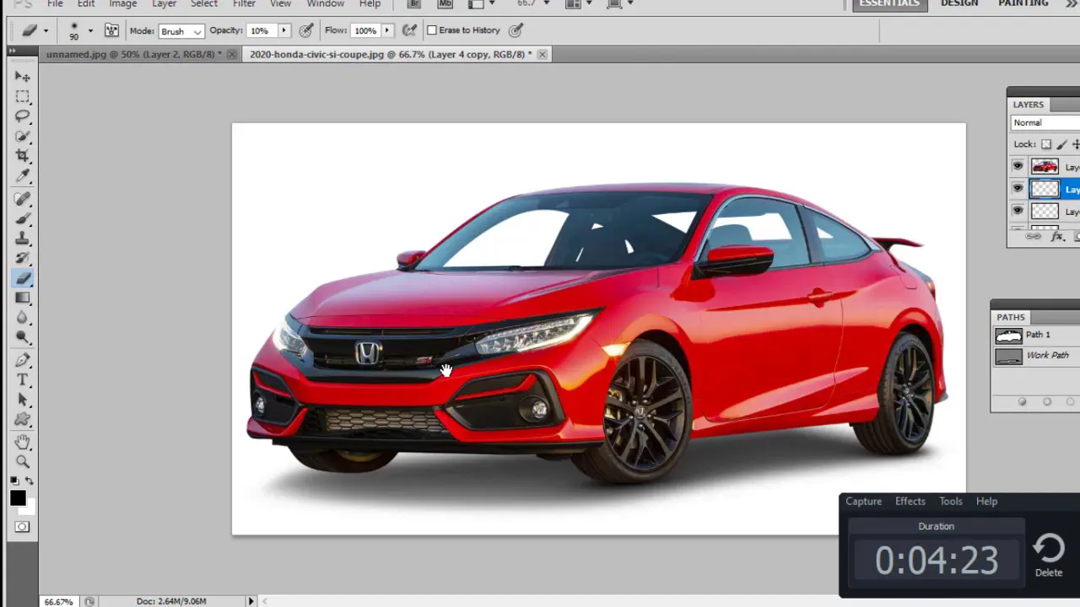The image size is (1080, 607).
Task: Open the Layer menu
Action: (164, 4)
